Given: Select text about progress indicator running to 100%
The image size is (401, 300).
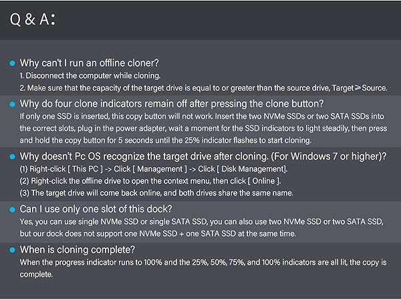Looking at the screenshot, I should 203,269.
